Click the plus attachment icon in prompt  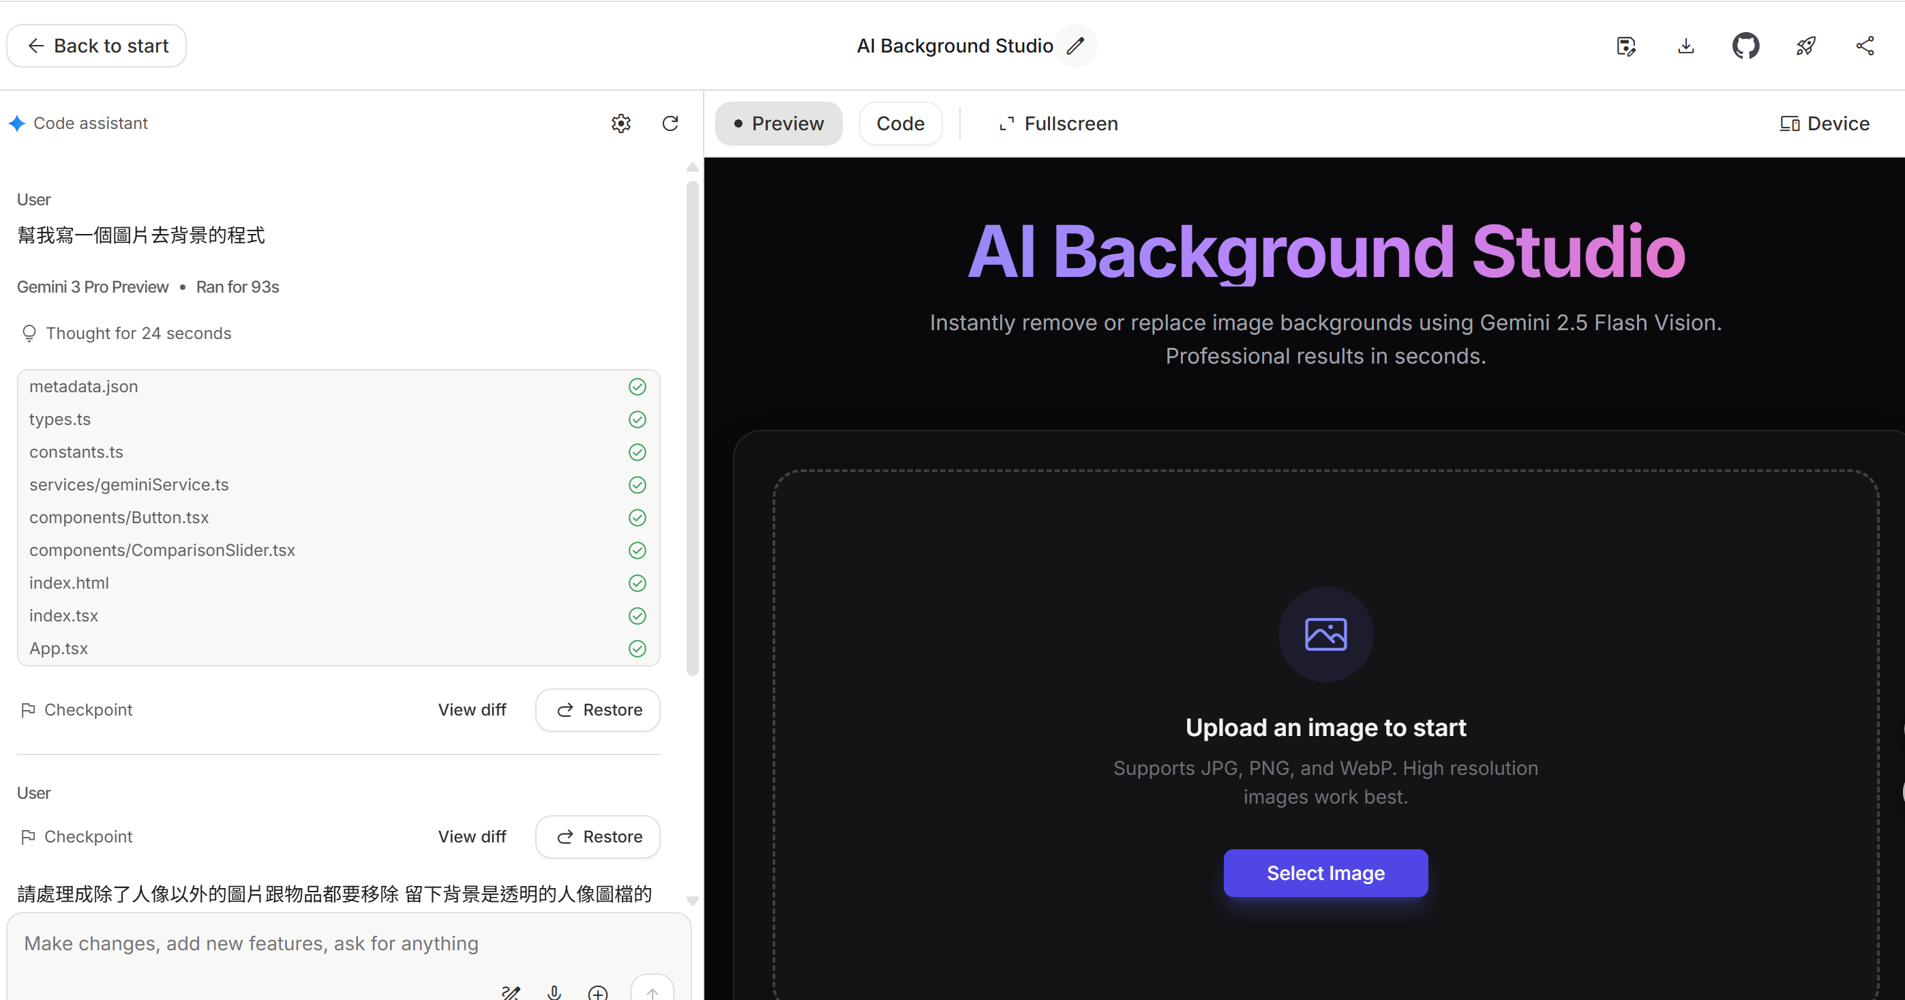point(597,992)
